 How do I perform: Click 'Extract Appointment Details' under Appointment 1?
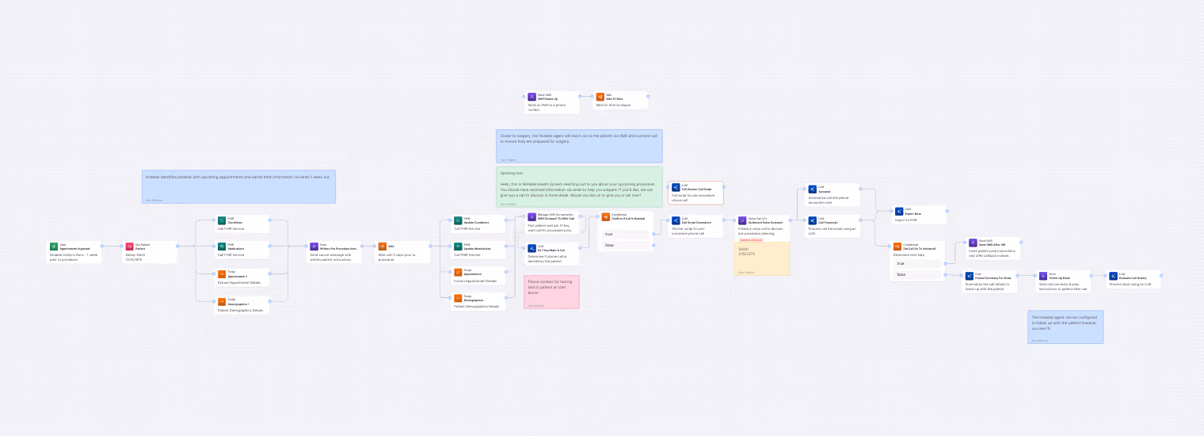click(x=238, y=282)
